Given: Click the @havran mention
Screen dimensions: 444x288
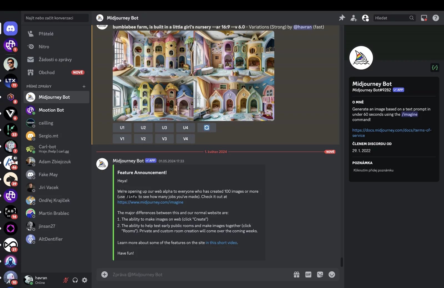Looking at the screenshot, I should click(x=302, y=27).
